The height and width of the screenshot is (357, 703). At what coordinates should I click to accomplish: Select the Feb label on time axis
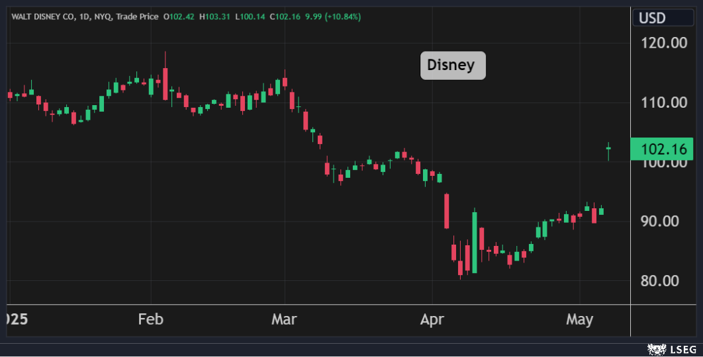point(150,320)
